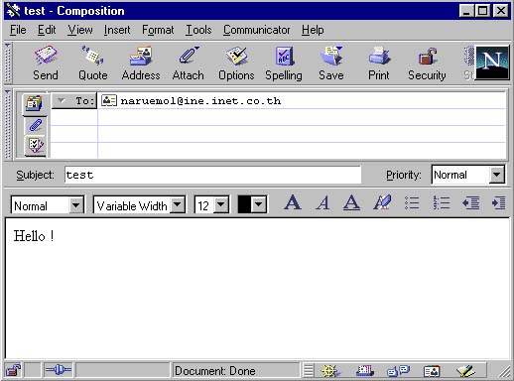514x381 pixels.
Task: Save the draft with Save icon
Action: click(x=331, y=63)
